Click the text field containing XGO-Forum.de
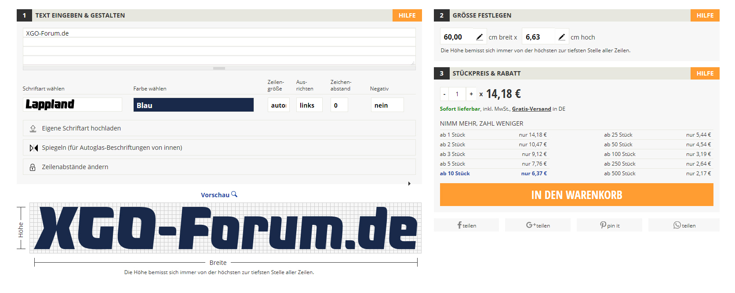The image size is (735, 293). 219,33
